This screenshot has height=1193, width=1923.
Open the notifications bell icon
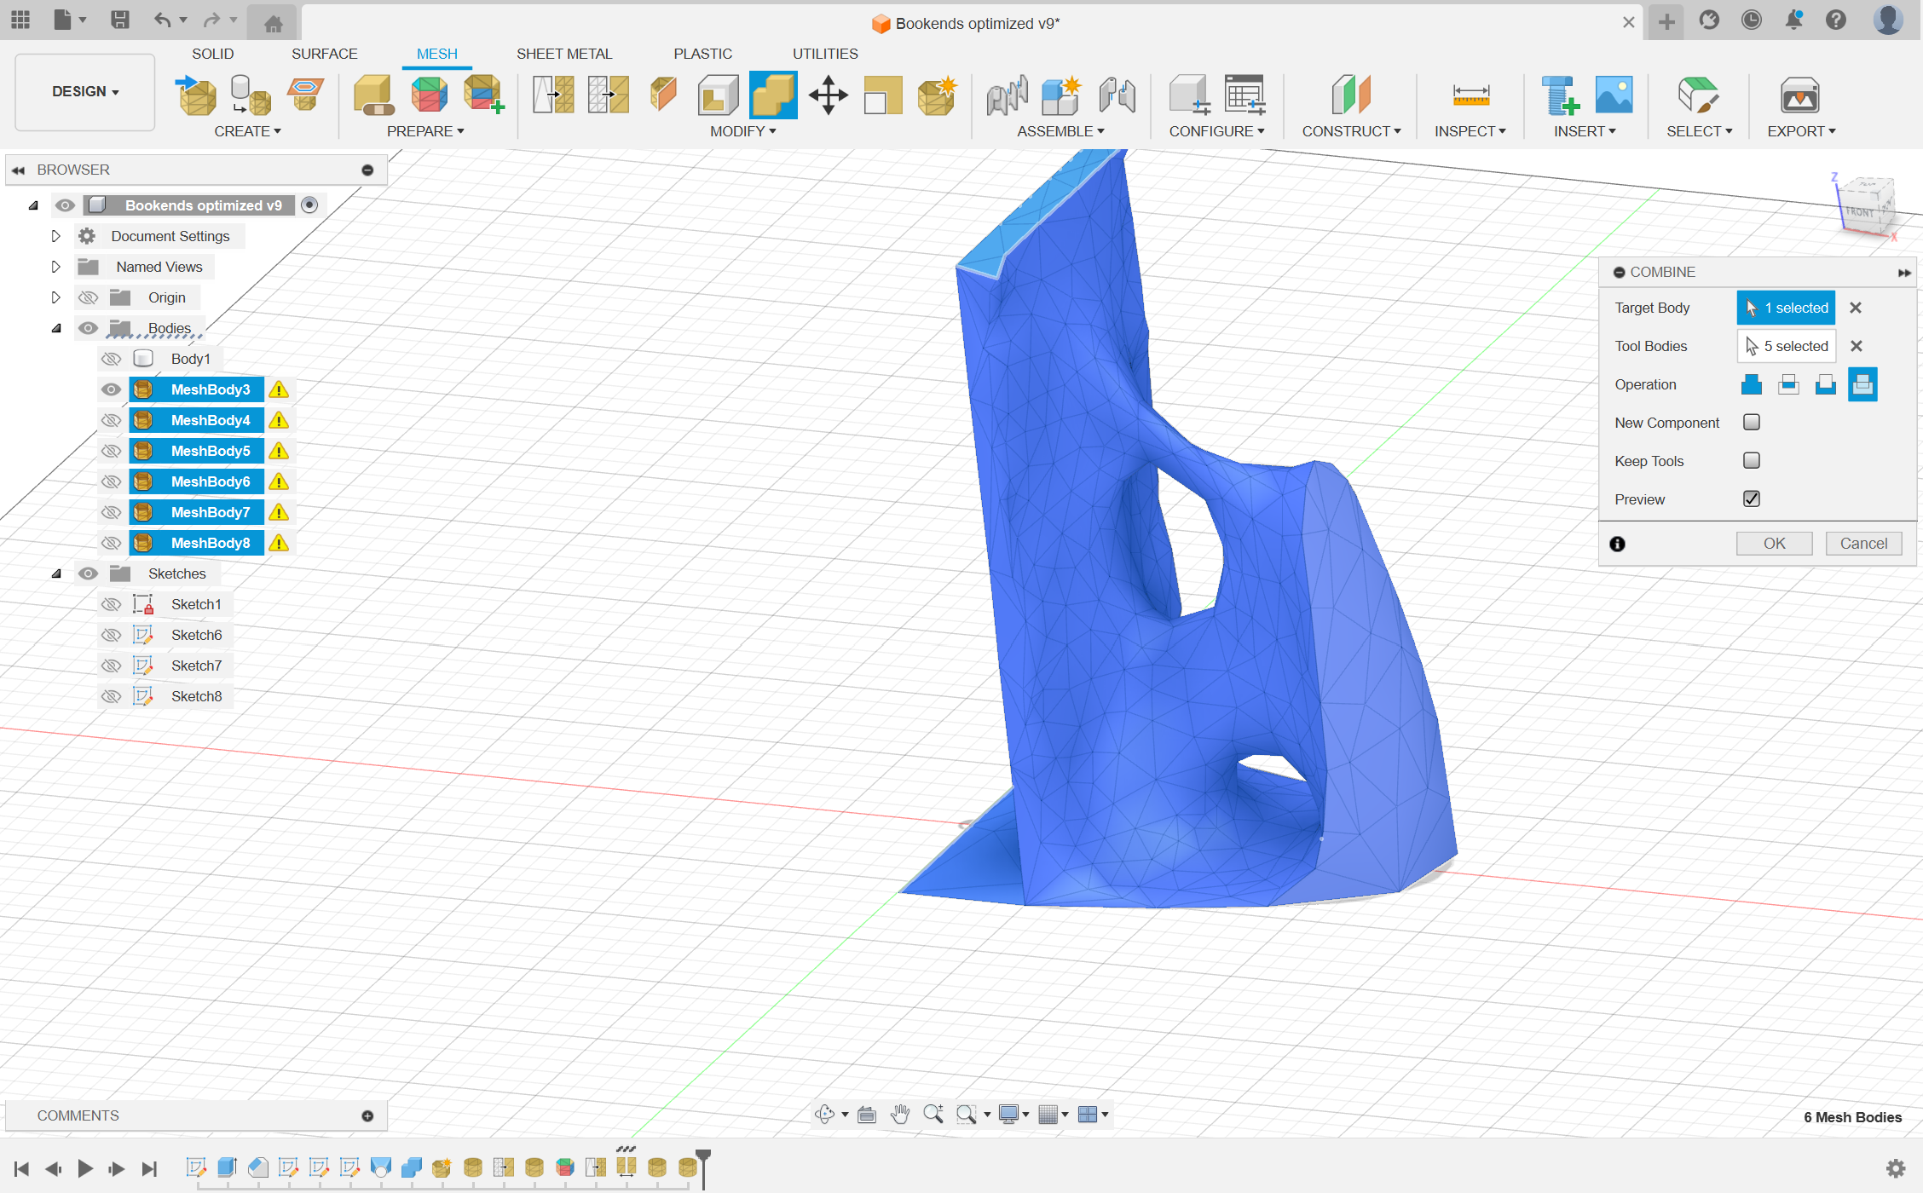(x=1794, y=20)
